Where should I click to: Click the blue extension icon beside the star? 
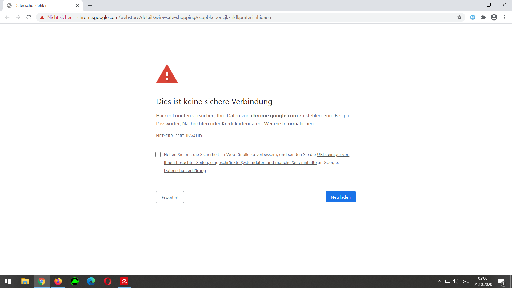click(473, 17)
